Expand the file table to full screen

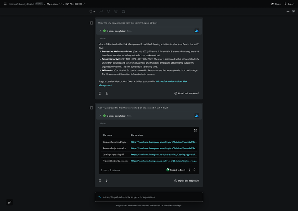[195, 130]
